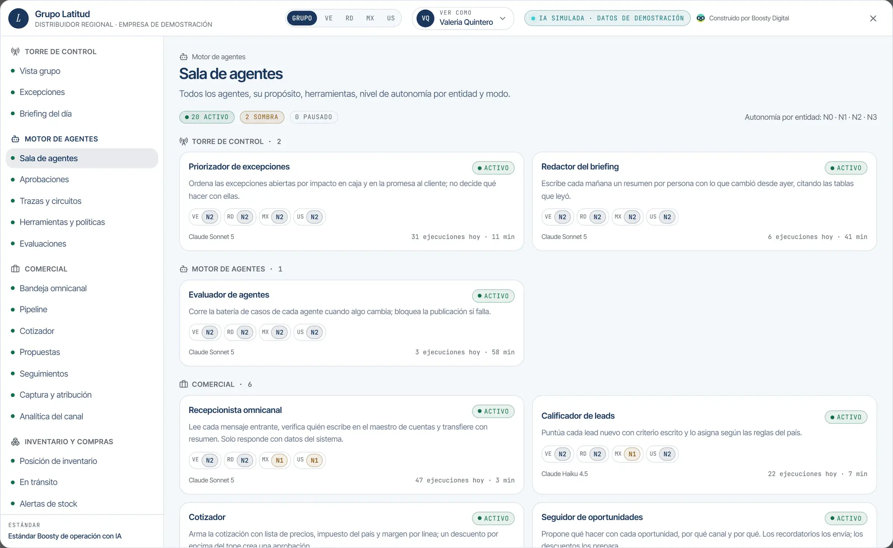Click the Comercial briefcase icon in sidebar
The image size is (893, 548).
15,269
